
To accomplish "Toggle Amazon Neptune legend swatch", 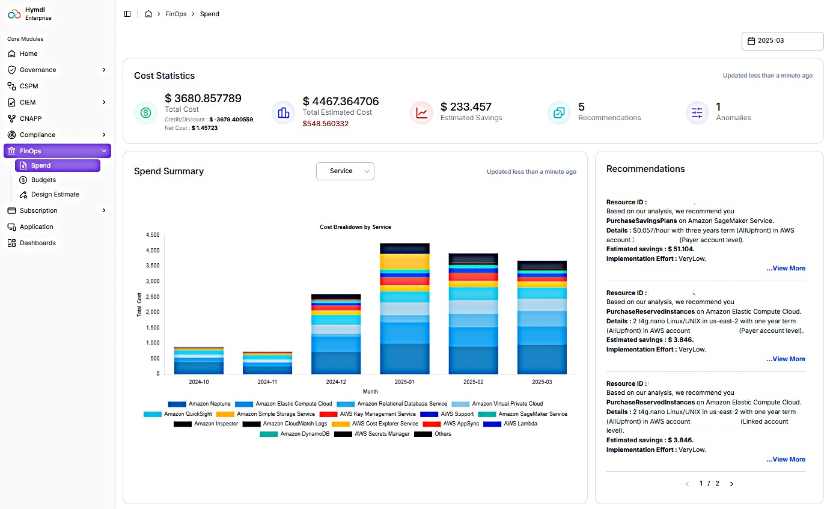I will coord(177,404).
